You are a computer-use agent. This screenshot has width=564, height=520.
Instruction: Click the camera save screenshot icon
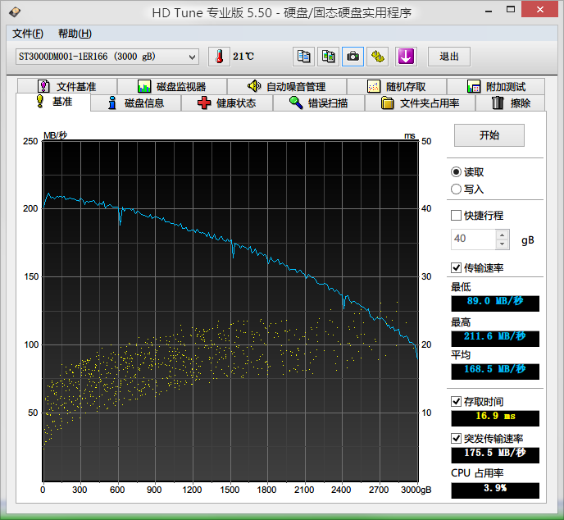[x=352, y=57]
